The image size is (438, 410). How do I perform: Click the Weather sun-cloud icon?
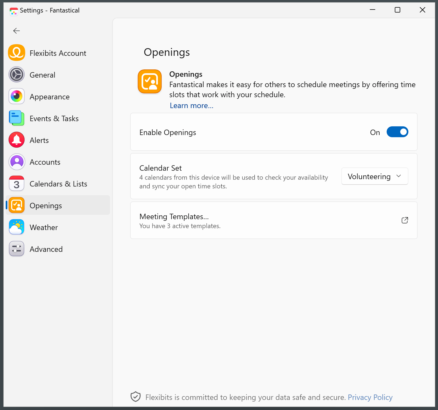point(17,227)
